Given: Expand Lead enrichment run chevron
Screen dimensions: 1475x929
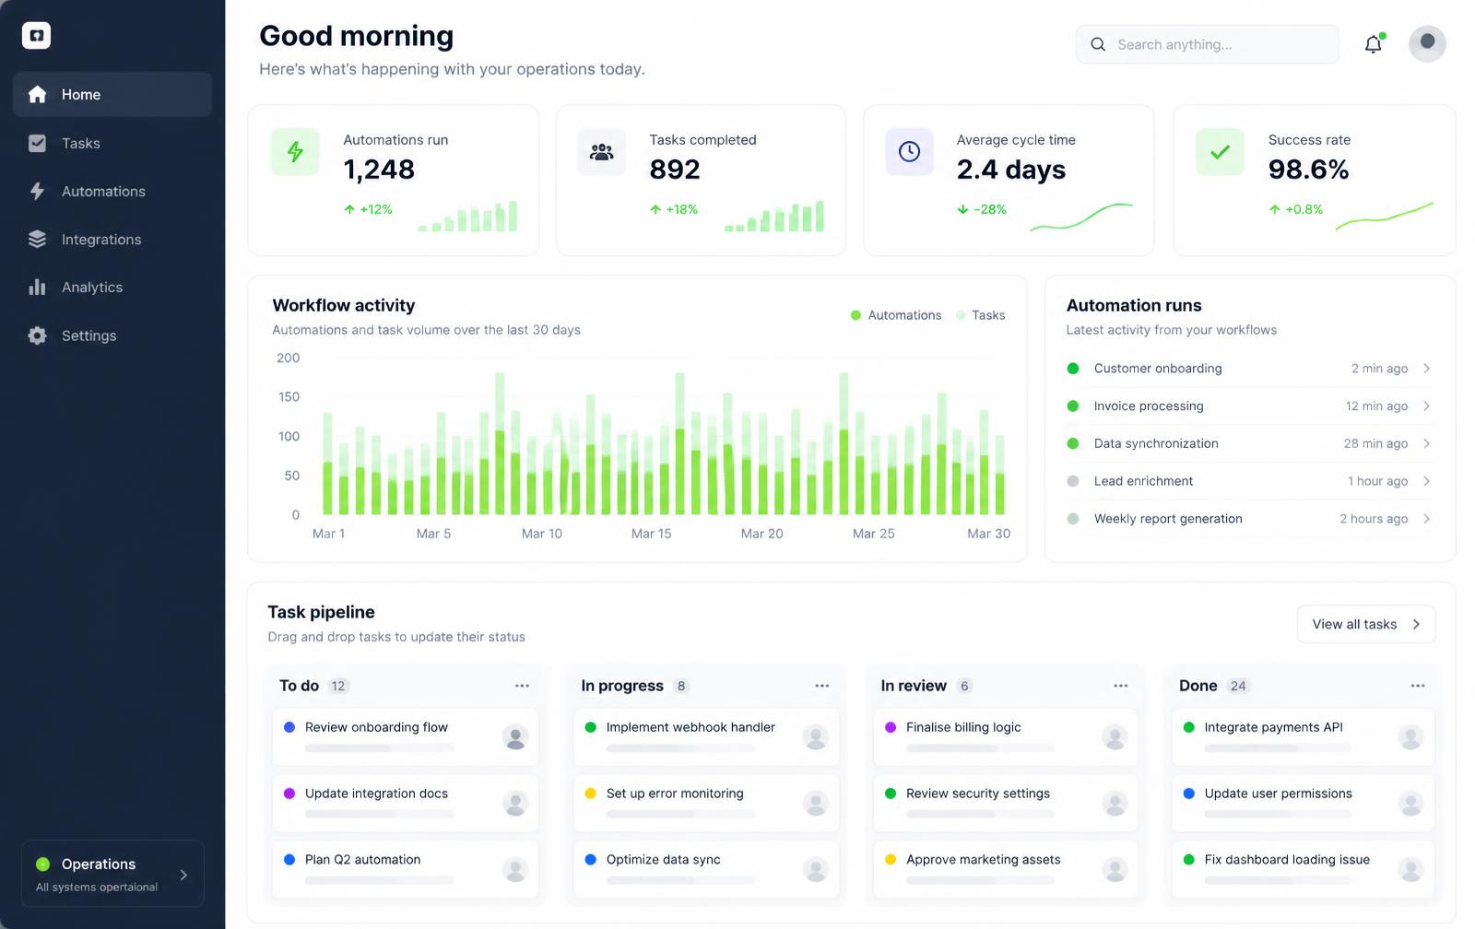Looking at the screenshot, I should coord(1426,481).
